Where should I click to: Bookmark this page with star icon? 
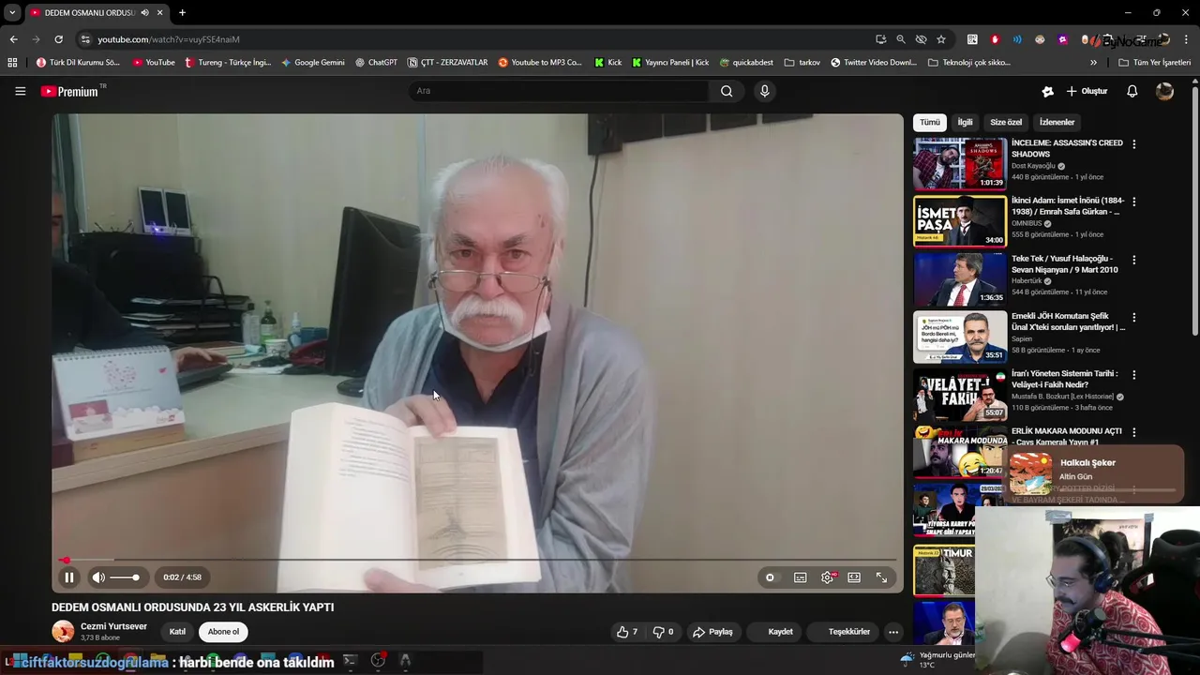940,39
